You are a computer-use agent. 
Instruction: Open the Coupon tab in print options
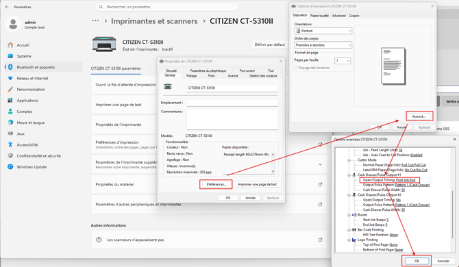[x=353, y=16]
